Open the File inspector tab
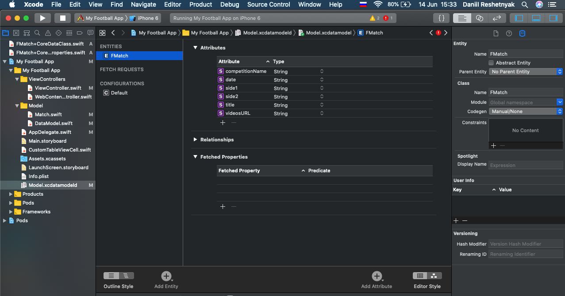565x296 pixels. (x=496, y=34)
